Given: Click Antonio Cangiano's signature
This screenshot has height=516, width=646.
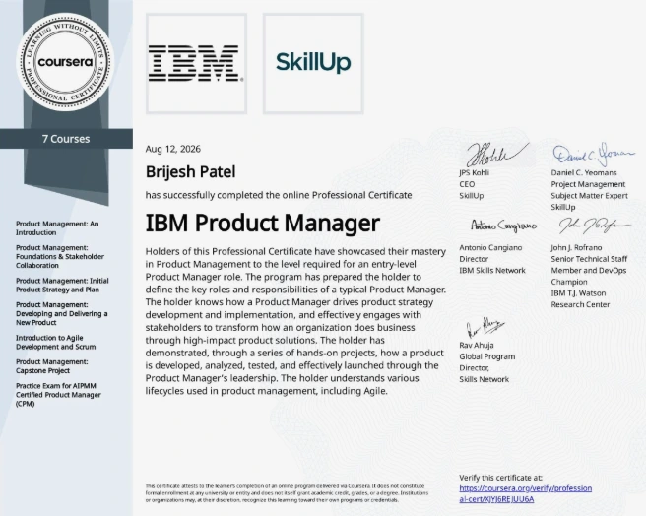Looking at the screenshot, I should point(503,226).
